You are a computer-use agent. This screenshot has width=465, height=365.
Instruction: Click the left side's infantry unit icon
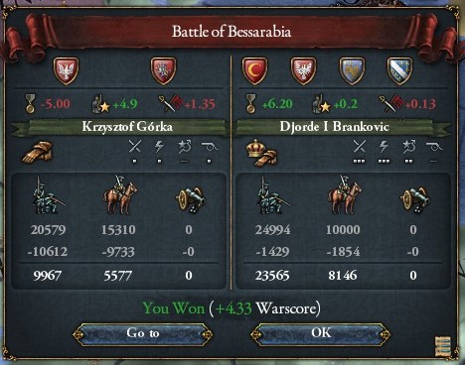(x=47, y=195)
